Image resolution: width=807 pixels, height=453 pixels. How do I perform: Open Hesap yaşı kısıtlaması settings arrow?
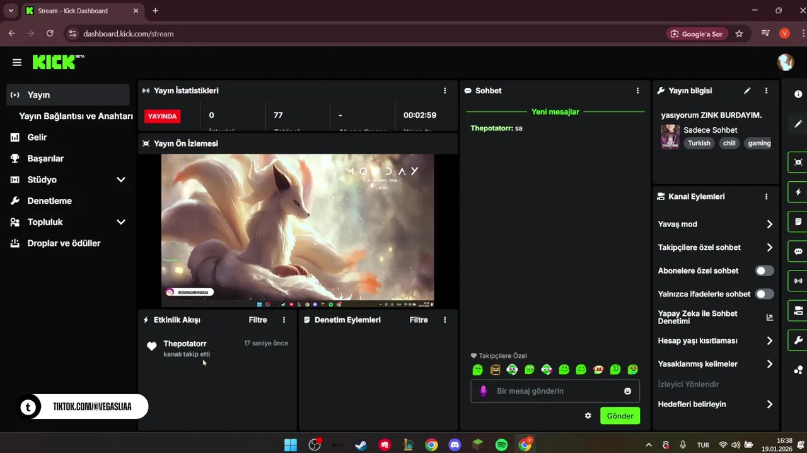point(769,340)
